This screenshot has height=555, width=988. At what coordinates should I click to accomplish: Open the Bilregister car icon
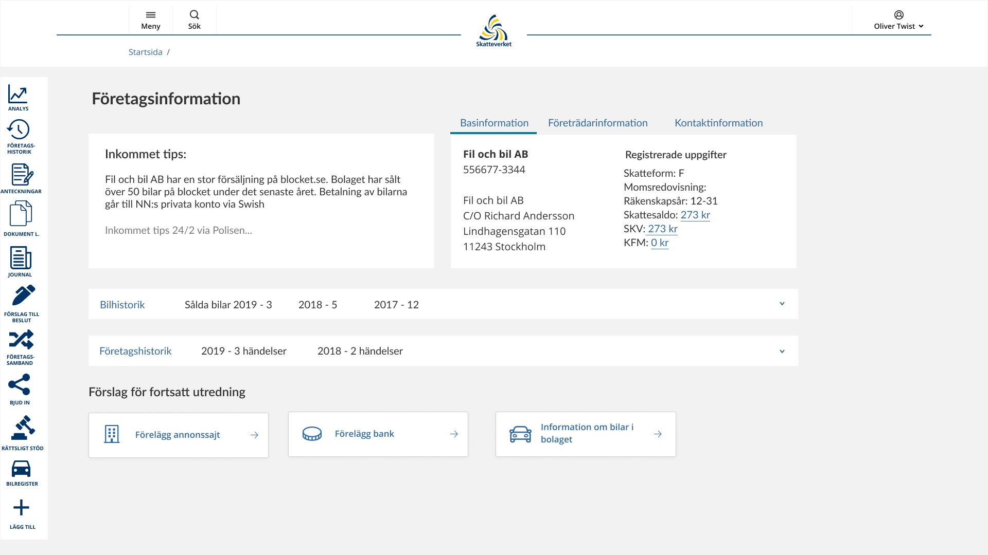tap(21, 469)
